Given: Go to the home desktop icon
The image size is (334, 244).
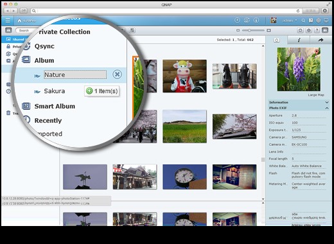Looking at the screenshot, I should (x=19, y=21).
